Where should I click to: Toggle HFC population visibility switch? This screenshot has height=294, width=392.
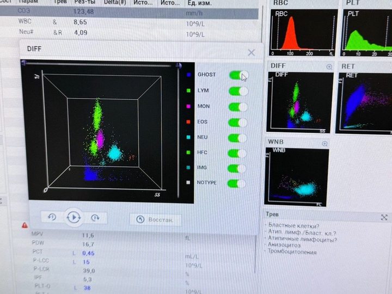(x=237, y=153)
